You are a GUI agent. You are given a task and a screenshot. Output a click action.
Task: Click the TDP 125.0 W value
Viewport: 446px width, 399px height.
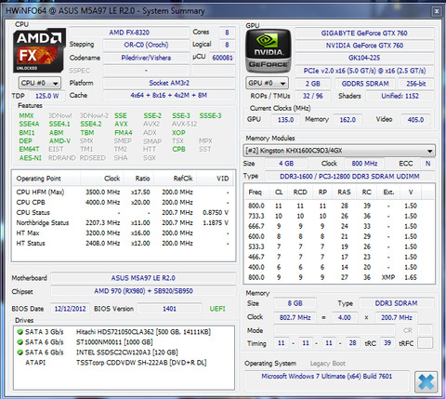pos(46,96)
